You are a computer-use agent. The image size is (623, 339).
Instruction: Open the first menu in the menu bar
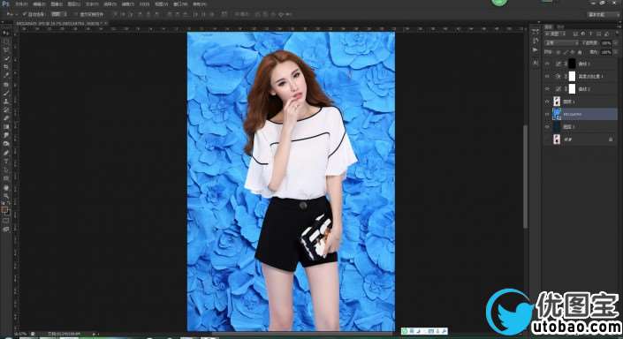[21, 4]
